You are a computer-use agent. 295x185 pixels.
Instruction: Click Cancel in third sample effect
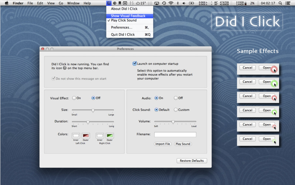coord(247,96)
